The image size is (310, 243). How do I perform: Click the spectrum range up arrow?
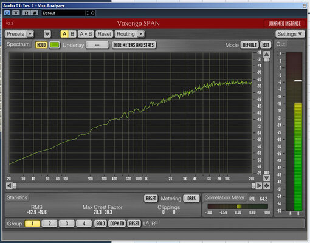click(x=266, y=54)
